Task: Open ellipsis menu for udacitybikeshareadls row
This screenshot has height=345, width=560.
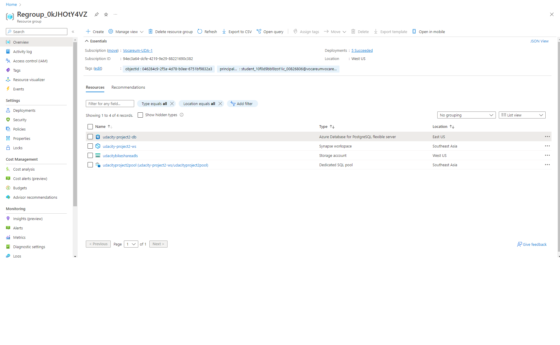Action: point(547,155)
